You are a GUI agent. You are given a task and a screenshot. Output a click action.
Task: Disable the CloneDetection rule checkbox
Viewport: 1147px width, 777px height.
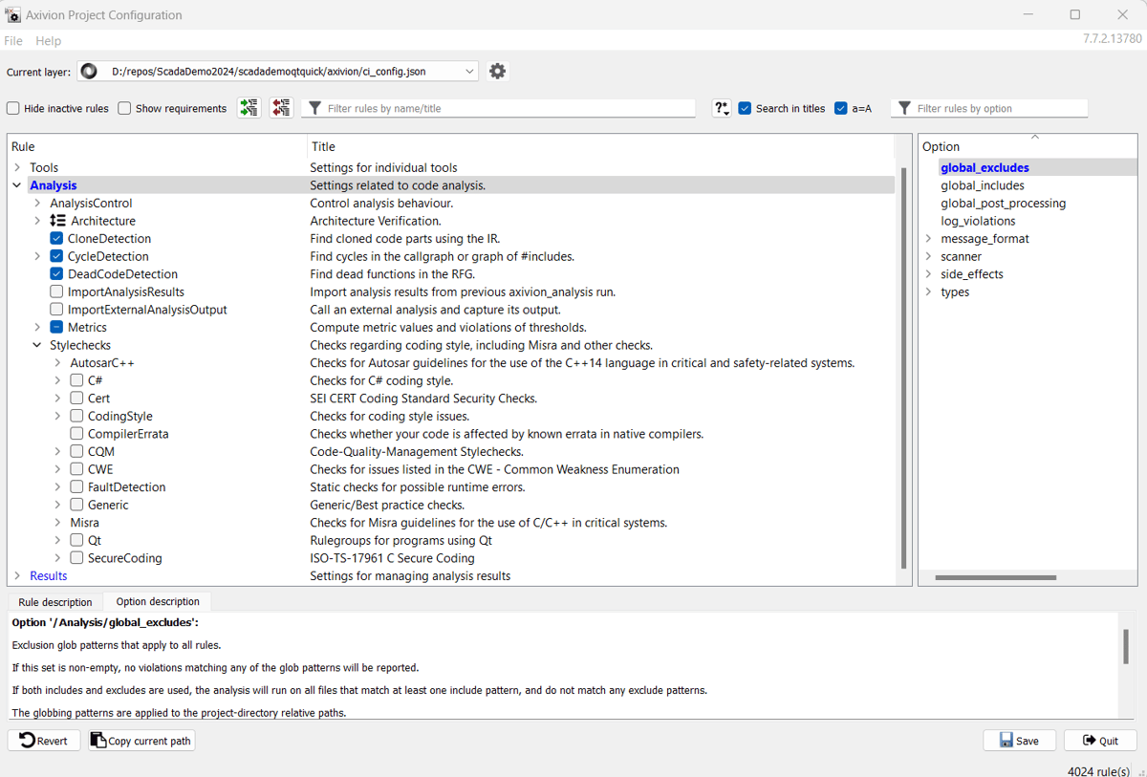56,239
